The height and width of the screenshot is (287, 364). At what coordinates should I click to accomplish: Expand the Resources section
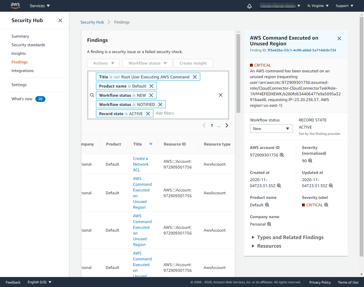pyautogui.click(x=266, y=246)
